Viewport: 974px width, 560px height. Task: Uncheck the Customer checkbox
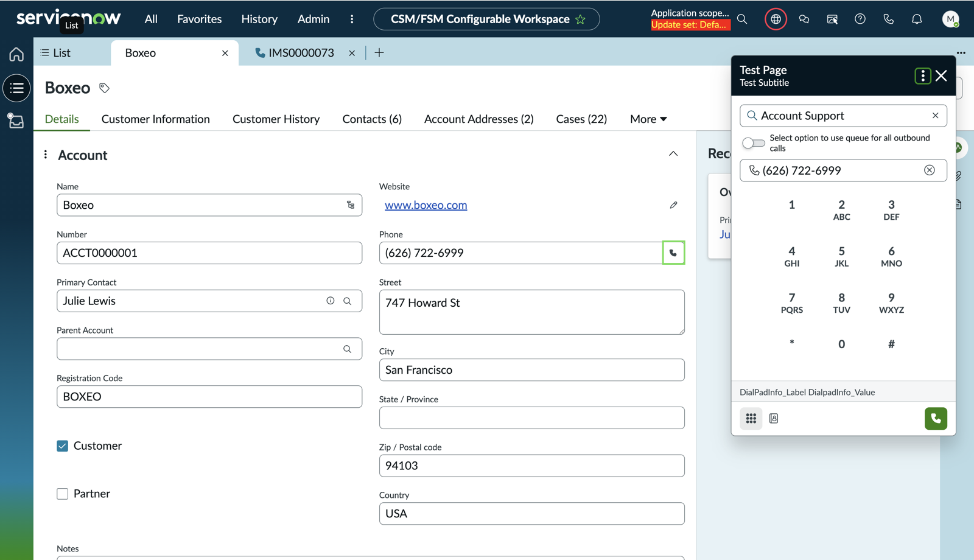pyautogui.click(x=63, y=446)
